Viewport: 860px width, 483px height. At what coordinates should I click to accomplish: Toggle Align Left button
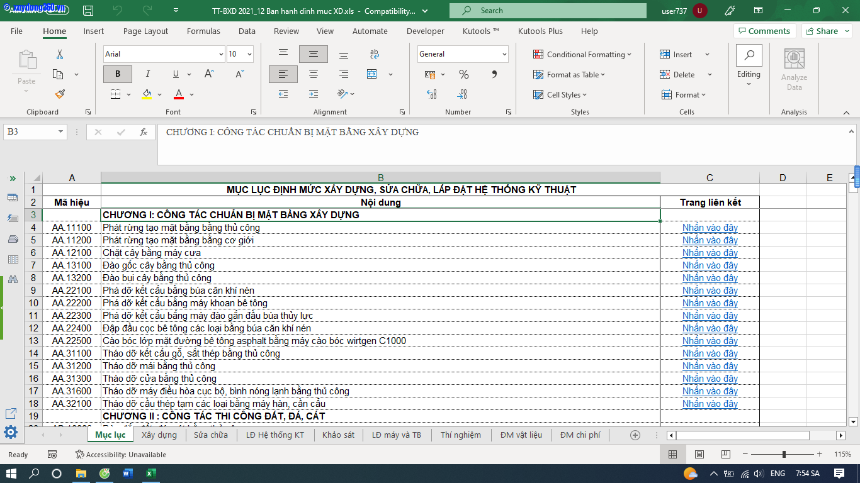[283, 74]
